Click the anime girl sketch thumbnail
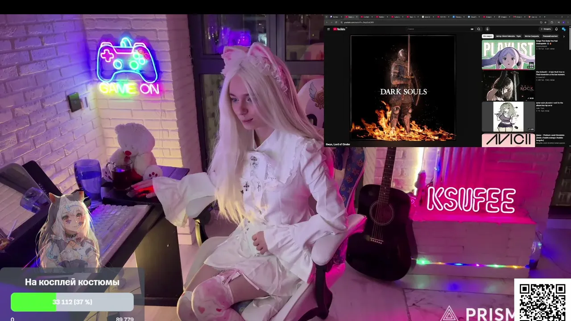Viewport: 571px width, 321px height. 508,117
